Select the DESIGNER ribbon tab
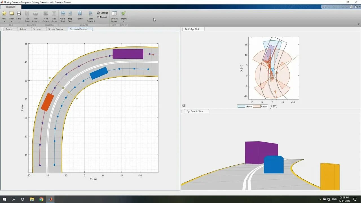 (x=11, y=7)
